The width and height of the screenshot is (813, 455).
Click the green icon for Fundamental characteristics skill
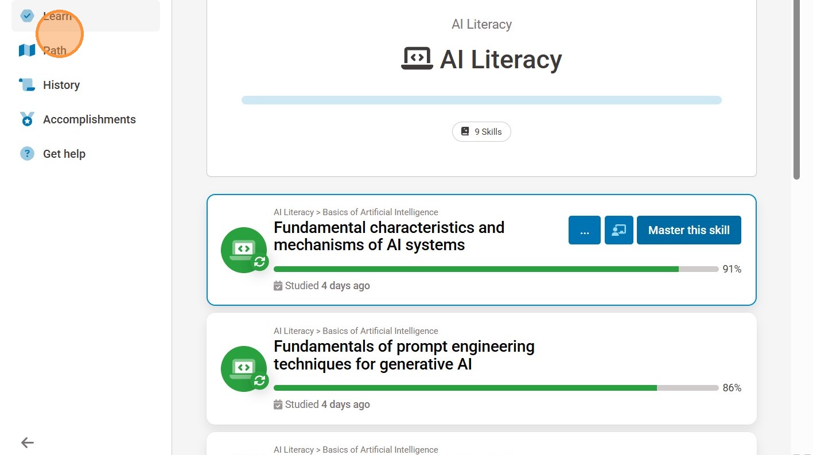244,250
